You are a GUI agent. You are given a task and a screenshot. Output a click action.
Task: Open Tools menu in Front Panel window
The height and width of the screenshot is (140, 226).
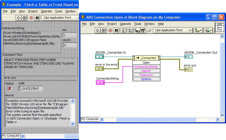pos(58,11)
